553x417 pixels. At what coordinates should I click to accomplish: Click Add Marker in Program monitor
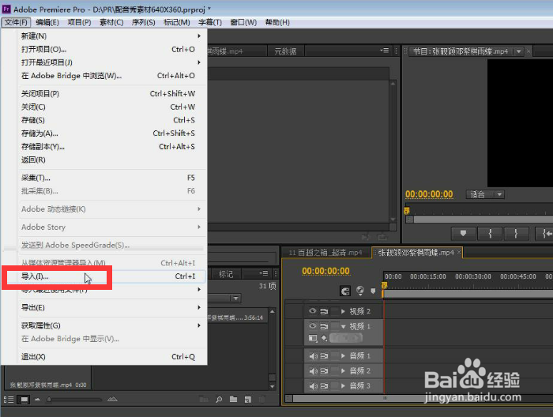tap(463, 233)
